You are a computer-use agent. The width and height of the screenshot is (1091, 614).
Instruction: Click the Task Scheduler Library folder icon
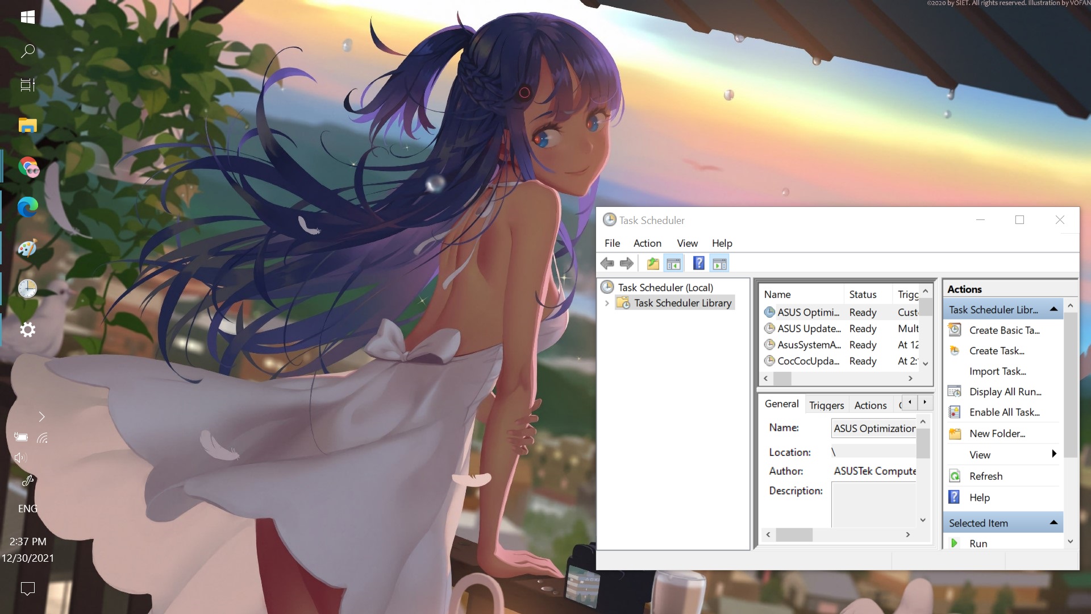[623, 303]
